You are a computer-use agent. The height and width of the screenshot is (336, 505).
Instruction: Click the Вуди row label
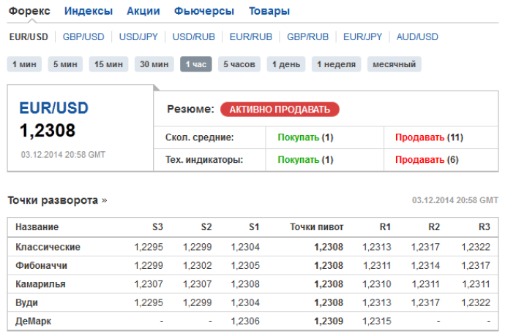(27, 302)
